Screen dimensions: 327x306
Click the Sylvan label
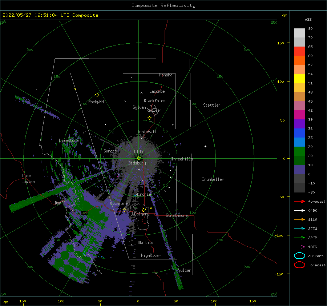[x=139, y=107]
